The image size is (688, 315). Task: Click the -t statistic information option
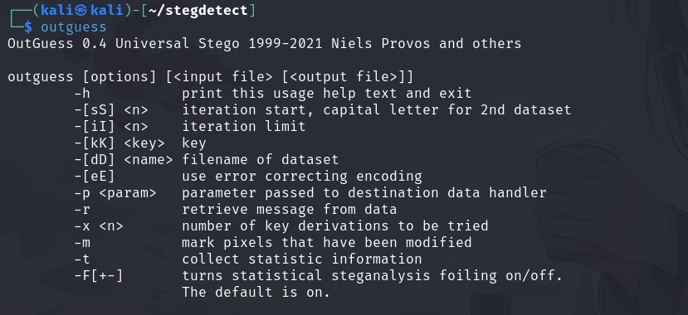coord(82,259)
